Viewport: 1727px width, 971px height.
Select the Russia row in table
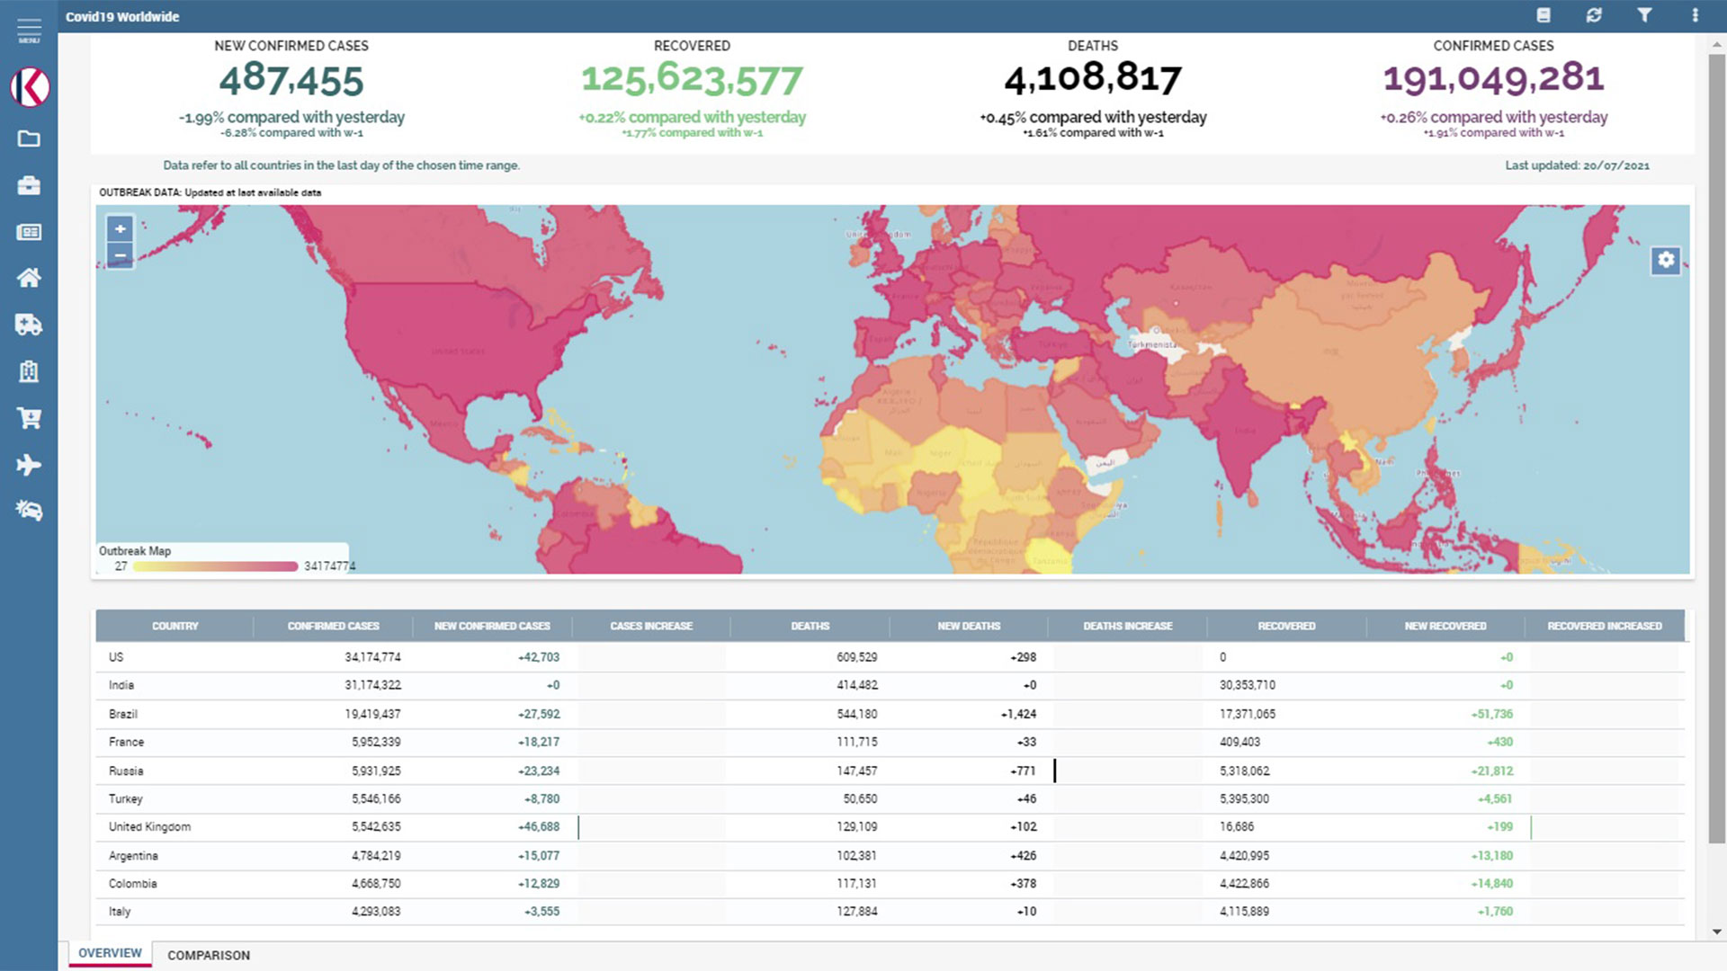point(890,771)
